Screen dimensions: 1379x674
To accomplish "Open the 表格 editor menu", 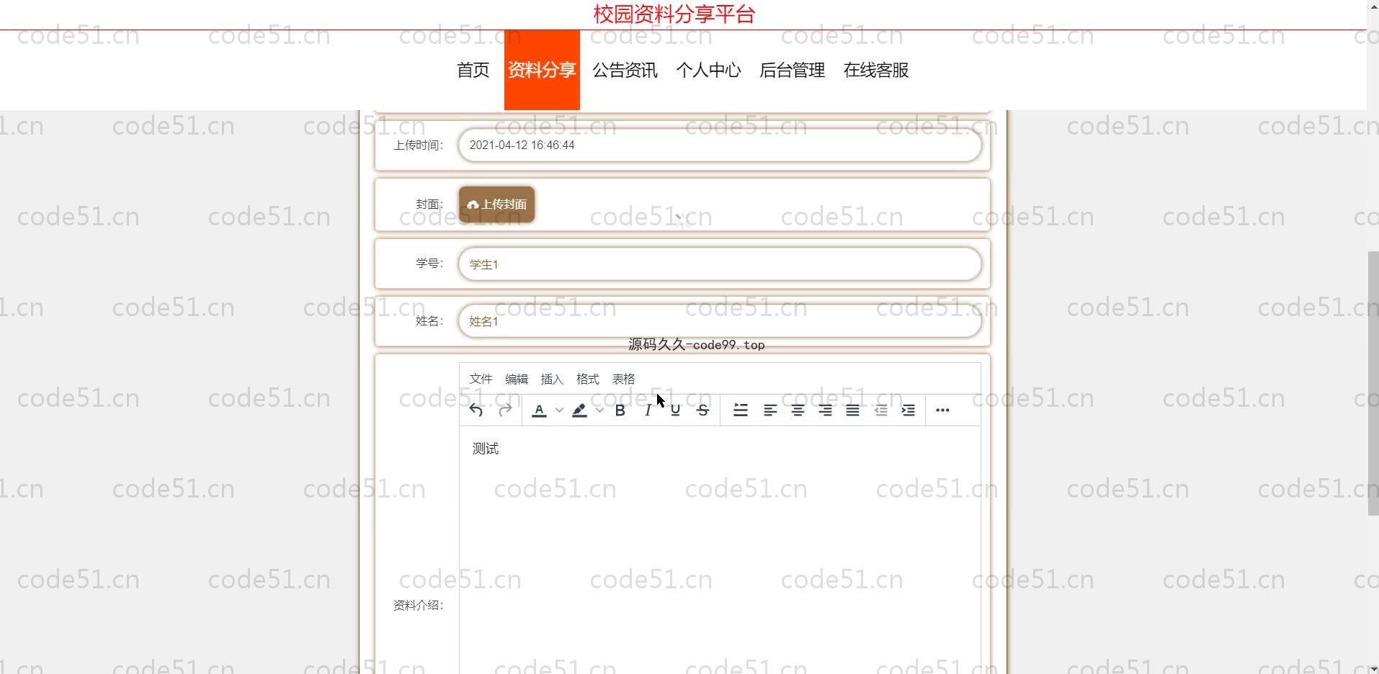I will point(624,379).
